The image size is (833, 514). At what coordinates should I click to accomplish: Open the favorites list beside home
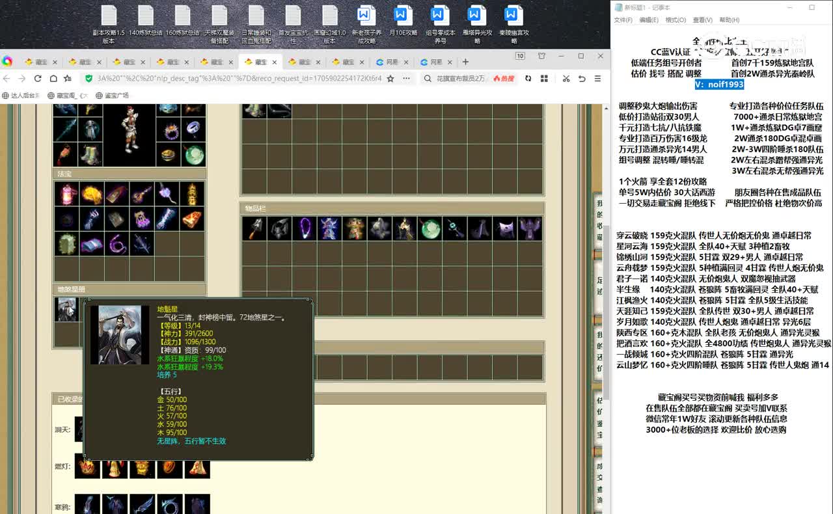[68, 79]
